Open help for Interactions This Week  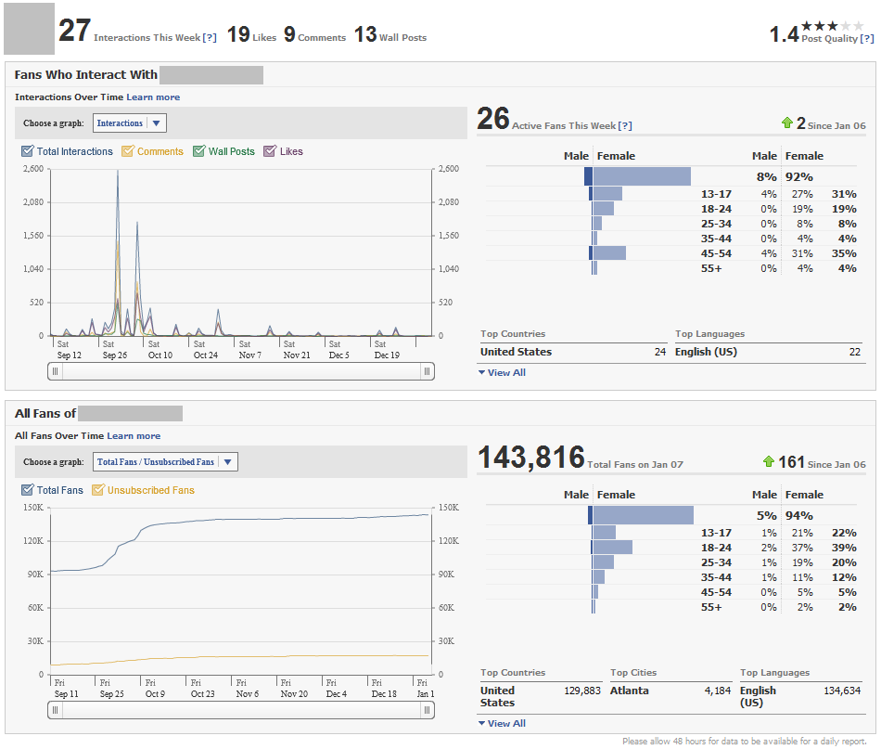[210, 38]
